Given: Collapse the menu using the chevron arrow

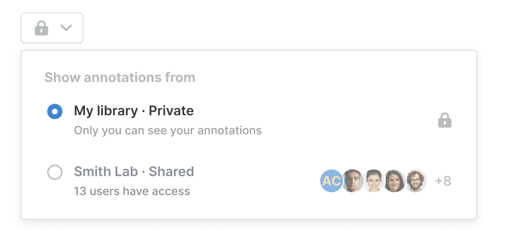Looking at the screenshot, I should pyautogui.click(x=66, y=28).
